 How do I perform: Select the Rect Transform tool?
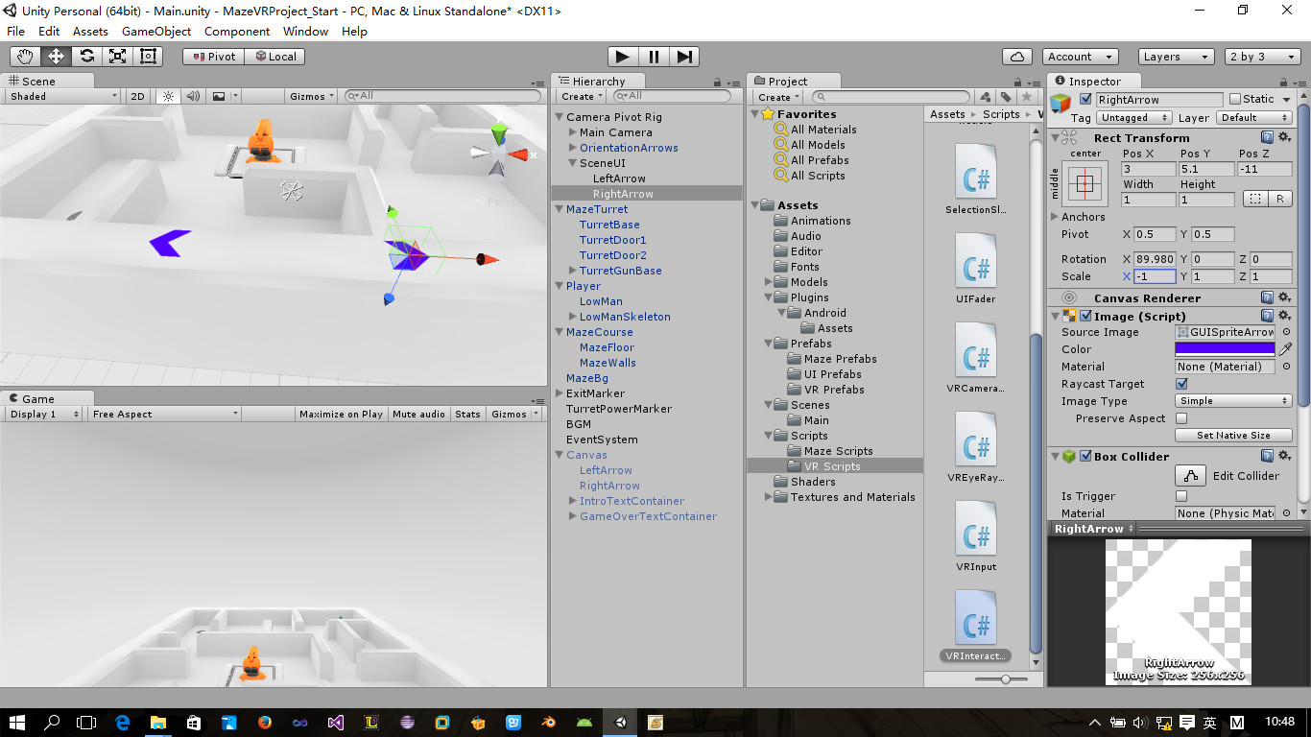click(149, 57)
